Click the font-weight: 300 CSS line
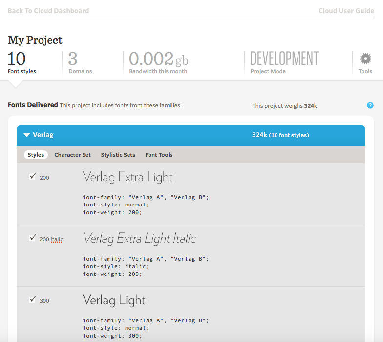This screenshot has width=383, height=342. (112, 336)
